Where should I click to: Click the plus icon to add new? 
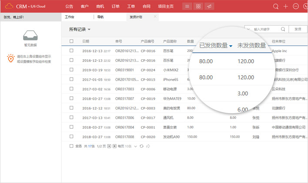click(x=286, y=7)
